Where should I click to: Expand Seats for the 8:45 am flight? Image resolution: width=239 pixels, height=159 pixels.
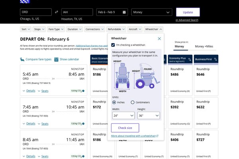click(x=45, y=156)
